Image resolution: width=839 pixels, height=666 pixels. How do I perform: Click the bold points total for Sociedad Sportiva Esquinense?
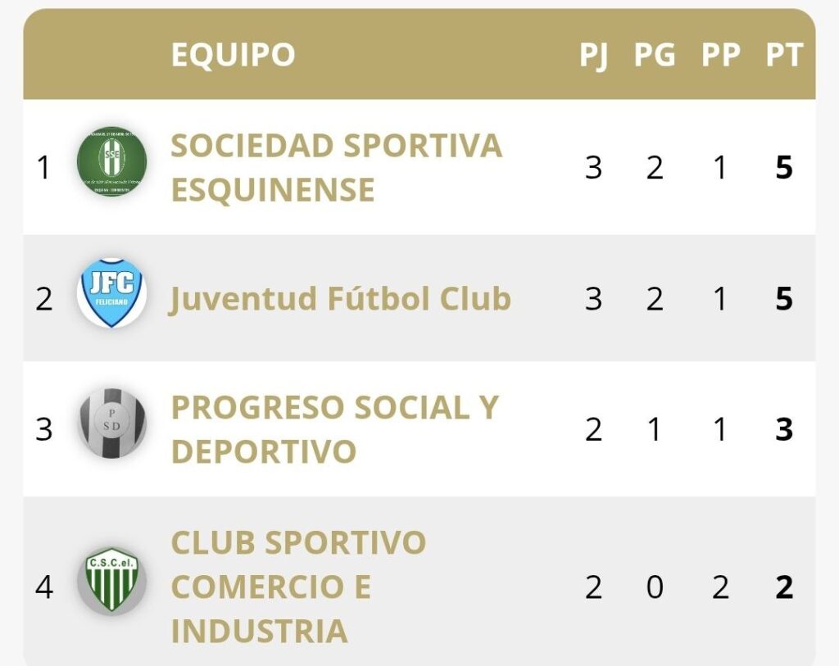pos(784,168)
